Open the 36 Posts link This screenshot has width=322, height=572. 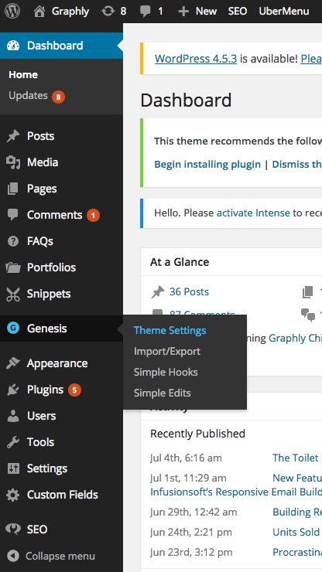pyautogui.click(x=189, y=291)
